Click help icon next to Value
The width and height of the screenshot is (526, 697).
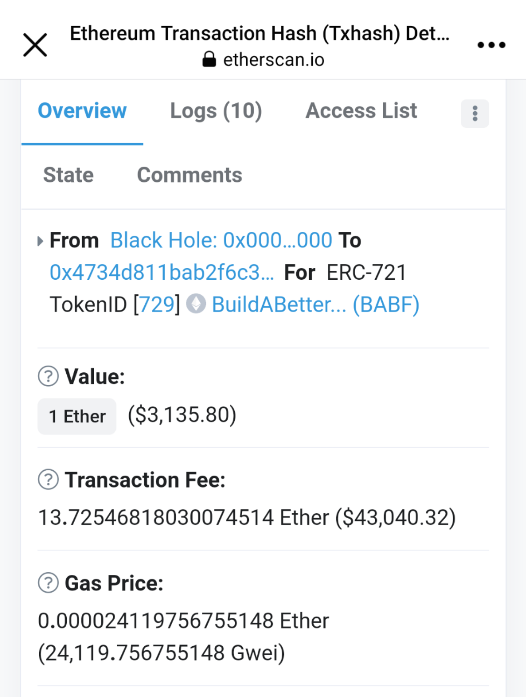click(x=48, y=376)
